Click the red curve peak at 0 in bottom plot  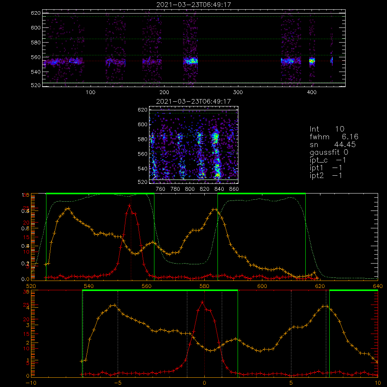click(x=202, y=302)
